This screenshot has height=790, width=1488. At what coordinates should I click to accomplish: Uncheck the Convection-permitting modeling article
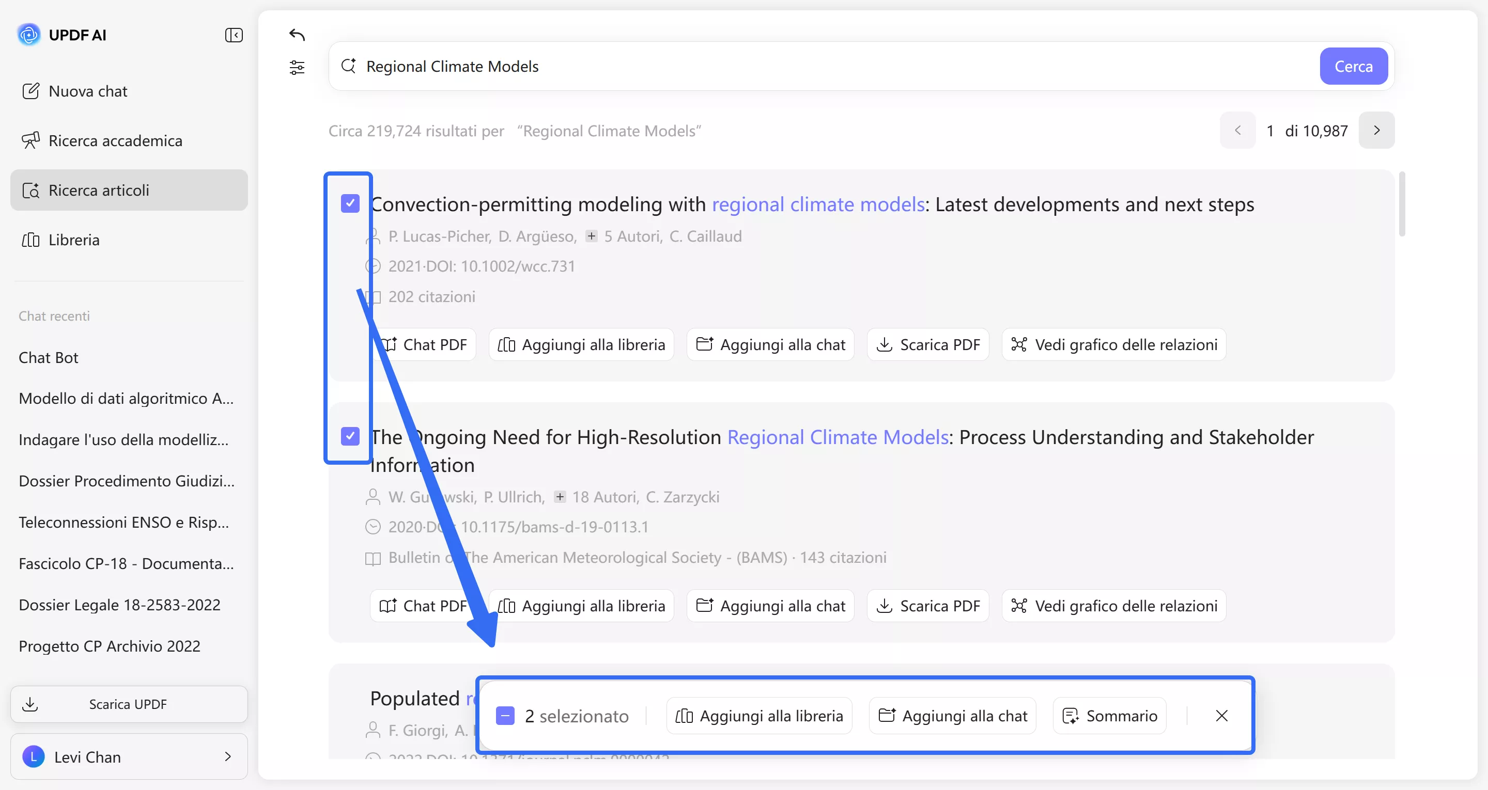coord(350,203)
